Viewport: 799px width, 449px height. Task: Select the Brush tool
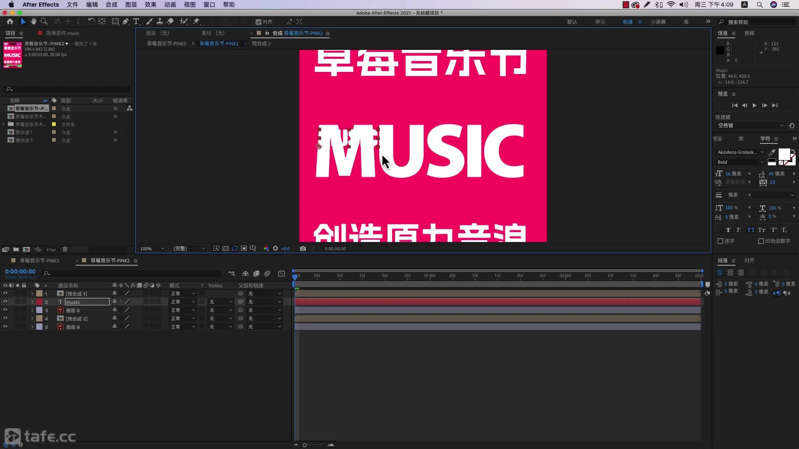click(149, 21)
